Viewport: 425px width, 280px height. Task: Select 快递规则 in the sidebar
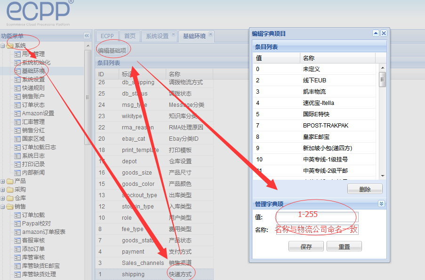click(x=33, y=88)
